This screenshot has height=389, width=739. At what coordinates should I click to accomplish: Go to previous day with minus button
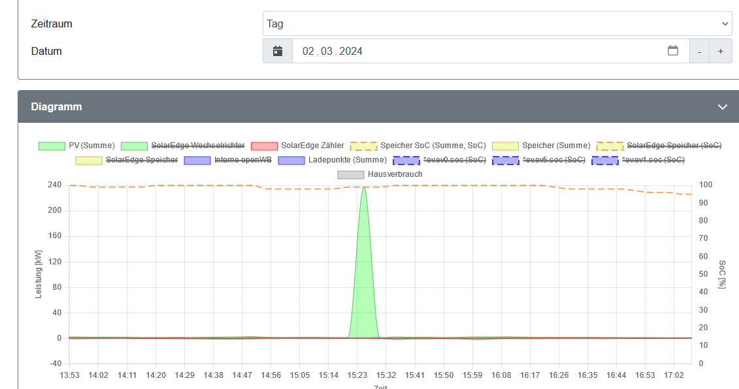(699, 52)
